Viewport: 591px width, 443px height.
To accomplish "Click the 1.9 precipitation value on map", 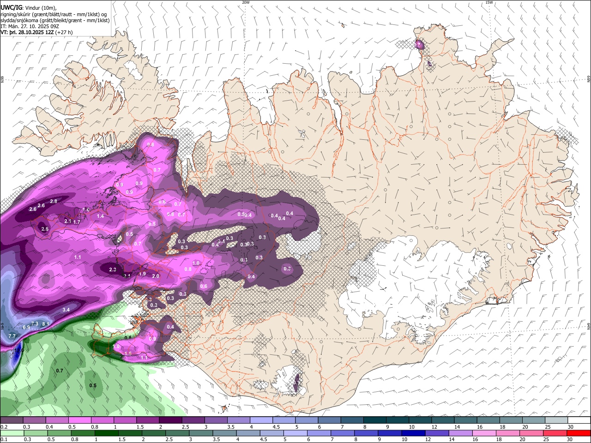I will click(x=142, y=274).
